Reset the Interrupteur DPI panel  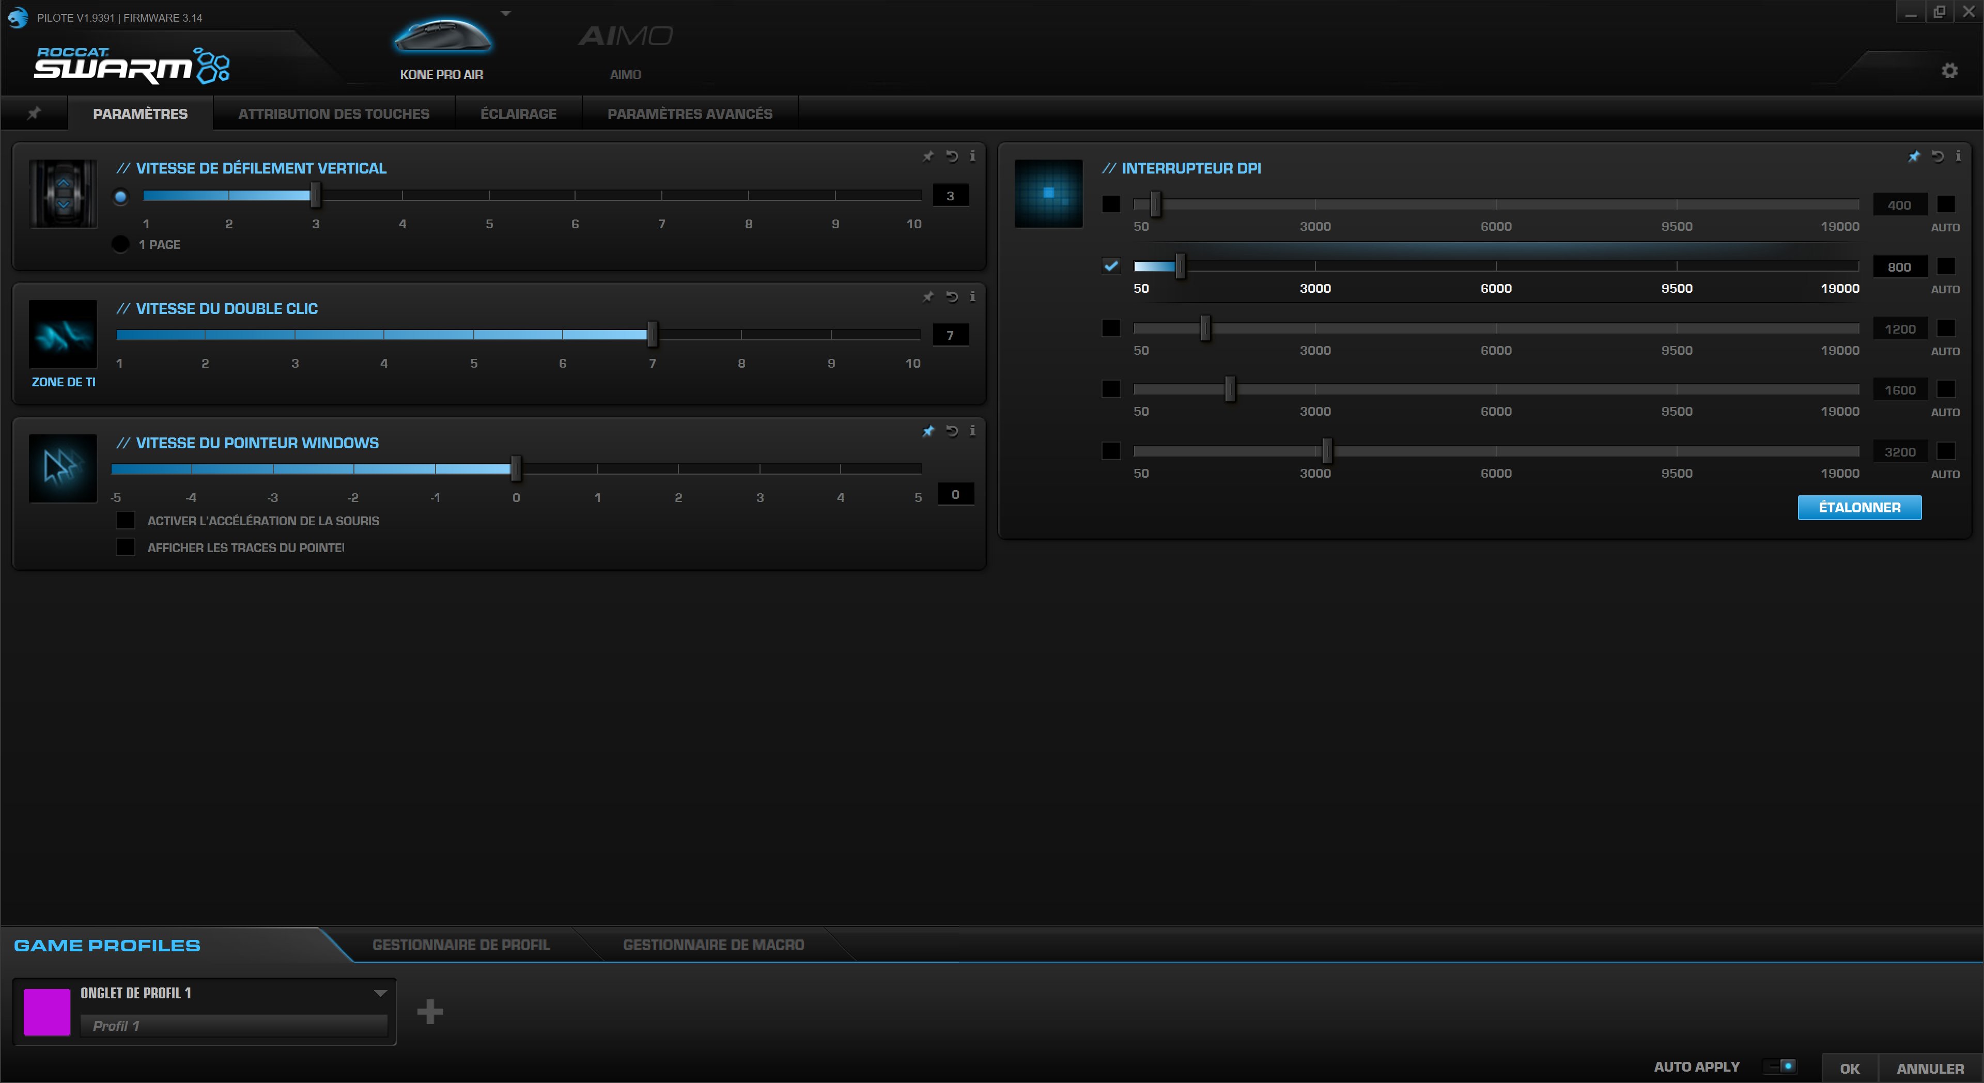(x=1938, y=156)
